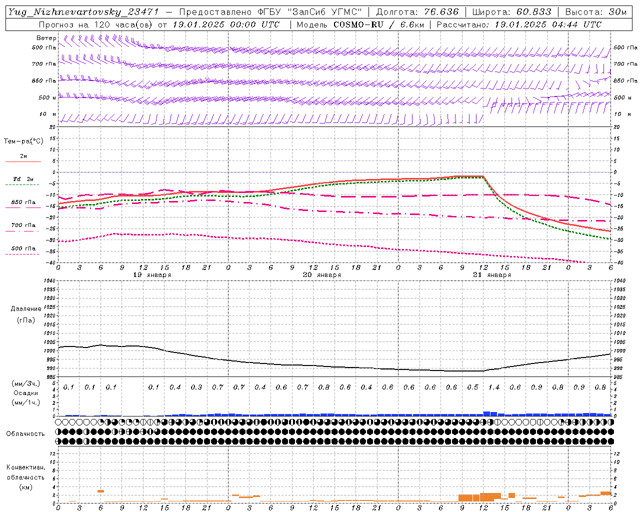Image resolution: width=640 pixels, height=512 pixels.
Task: Click the left '20' temperature axis value
Action: coord(53,127)
